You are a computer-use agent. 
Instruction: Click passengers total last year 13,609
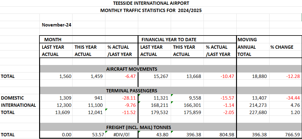(x=56, y=113)
